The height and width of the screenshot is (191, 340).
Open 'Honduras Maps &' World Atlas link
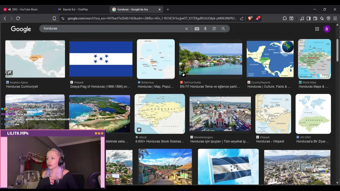pos(313,86)
